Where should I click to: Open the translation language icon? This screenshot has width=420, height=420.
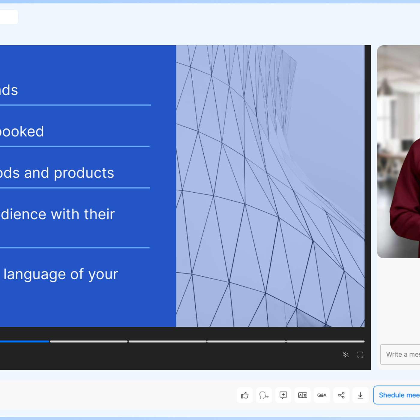coord(302,395)
